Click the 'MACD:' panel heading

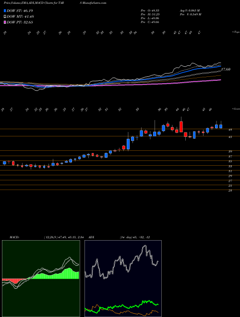[14, 237]
